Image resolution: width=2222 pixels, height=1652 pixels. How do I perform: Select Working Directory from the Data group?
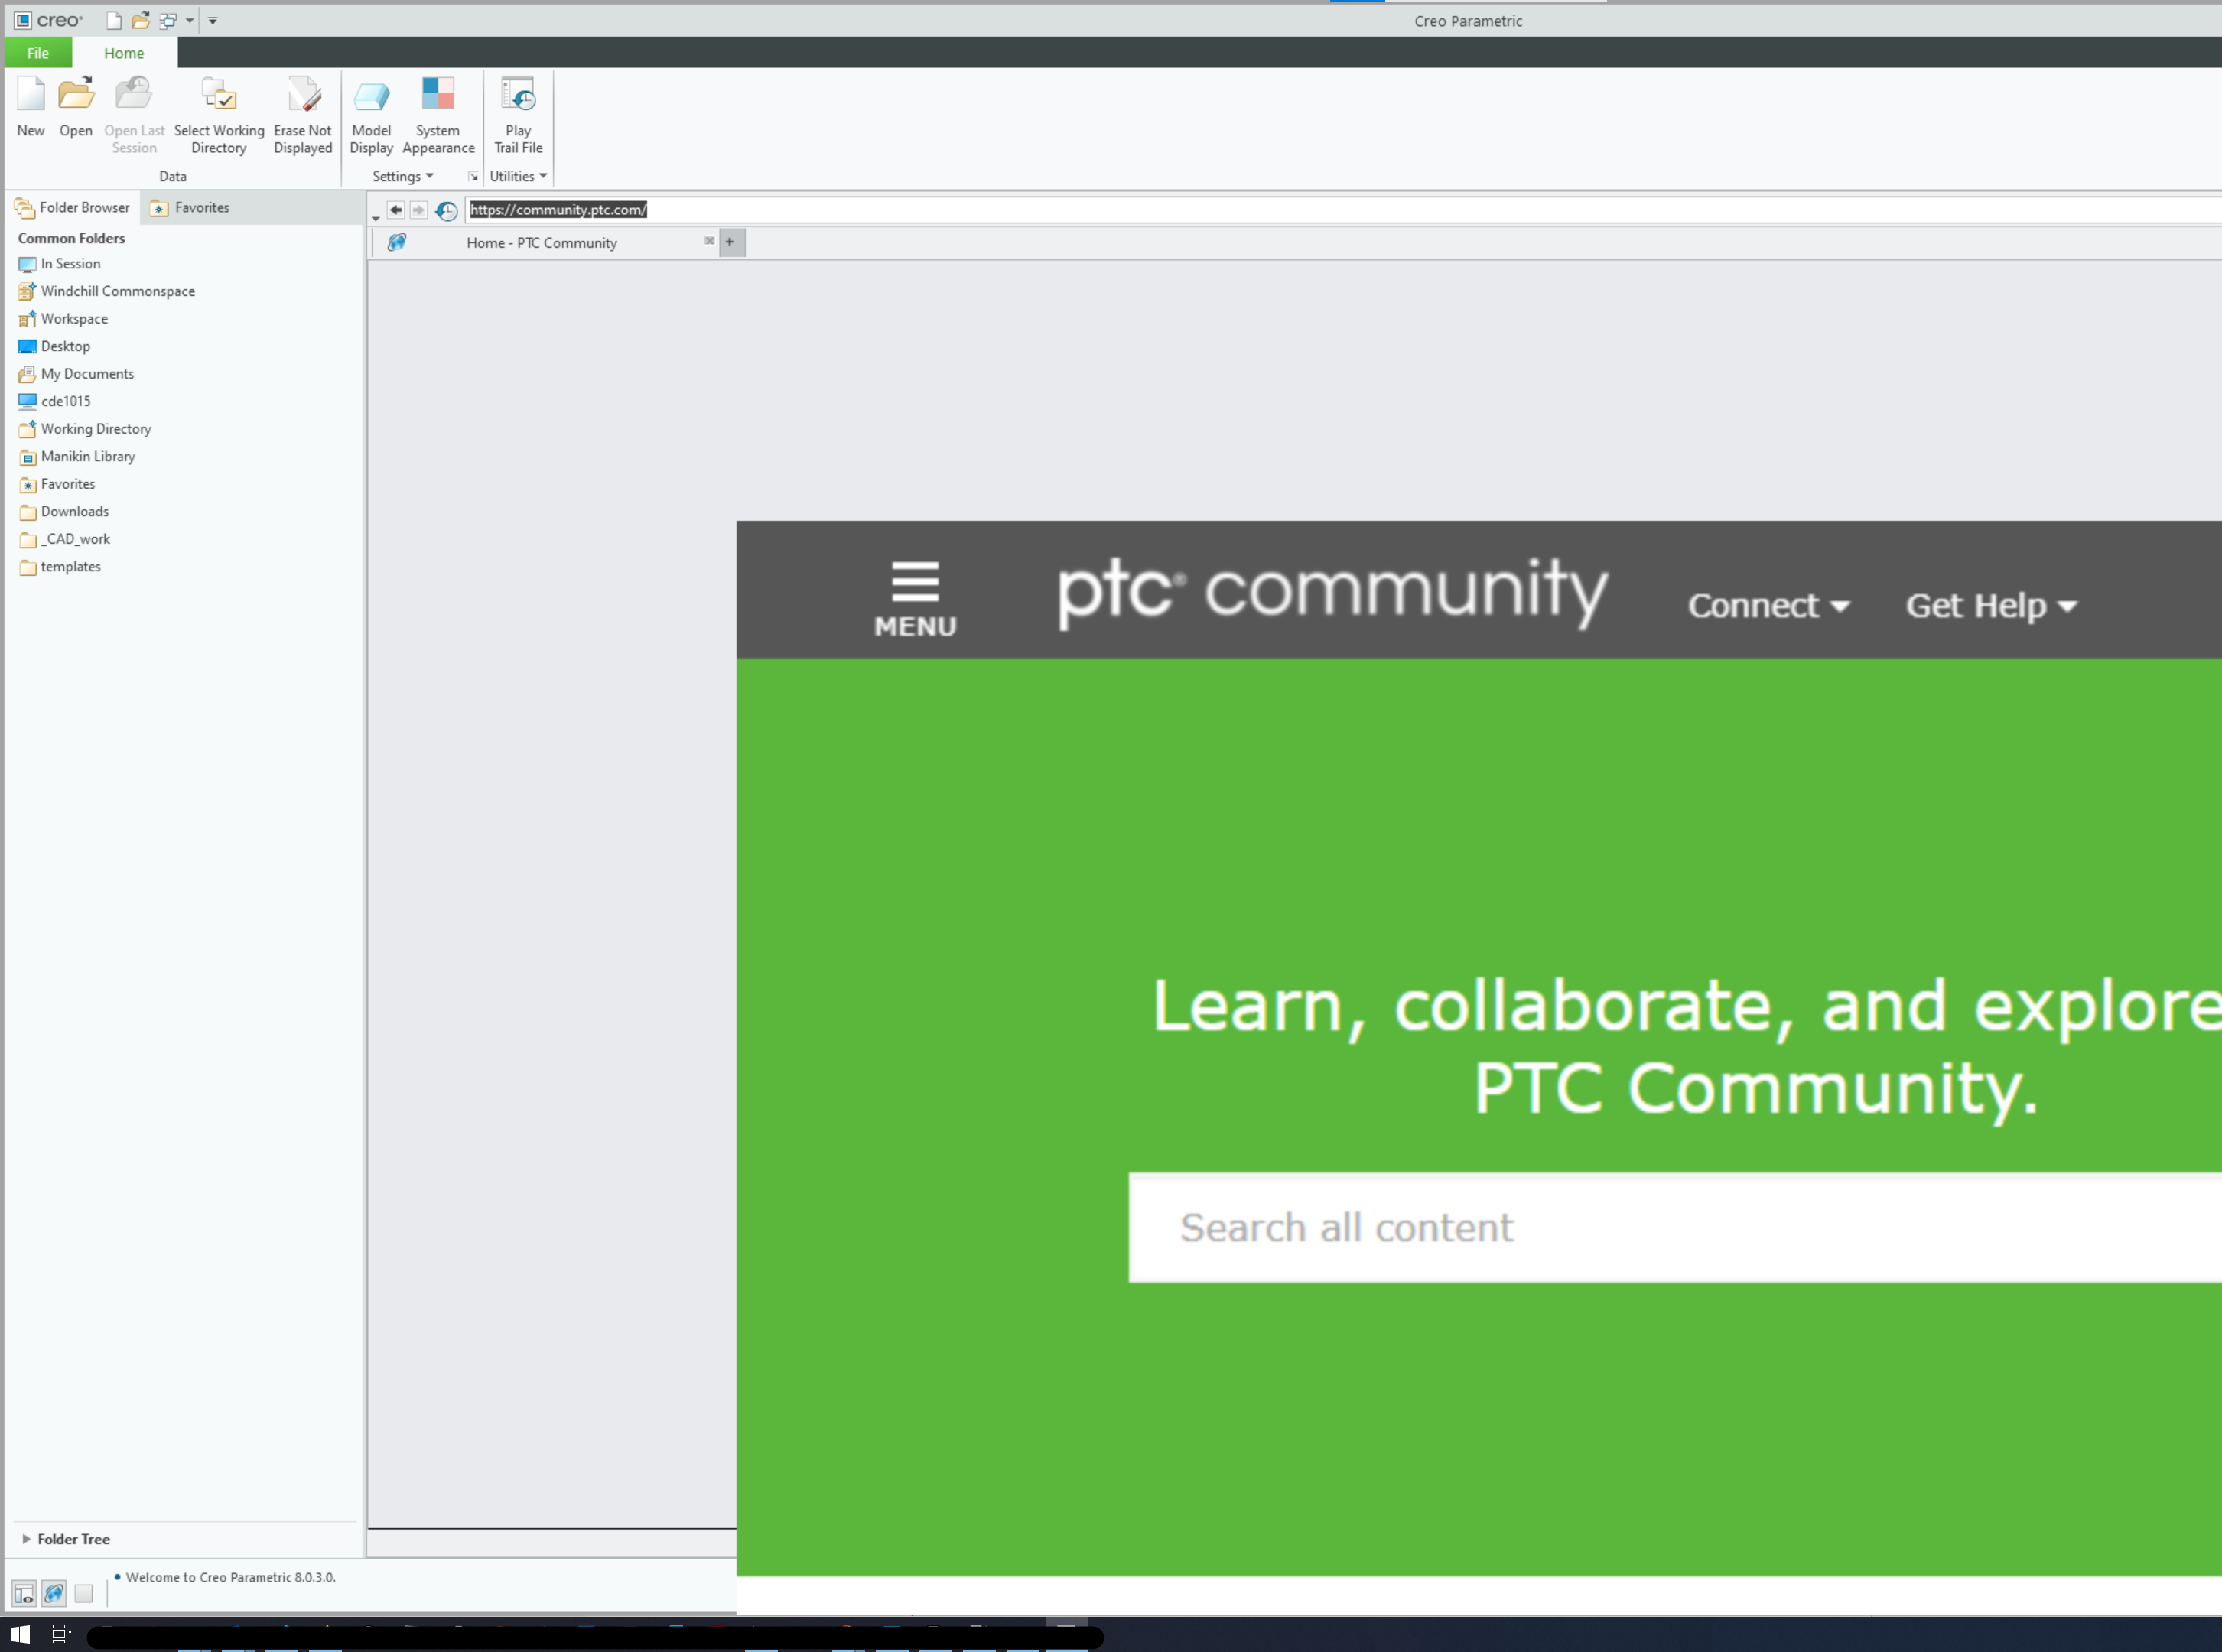(219, 110)
